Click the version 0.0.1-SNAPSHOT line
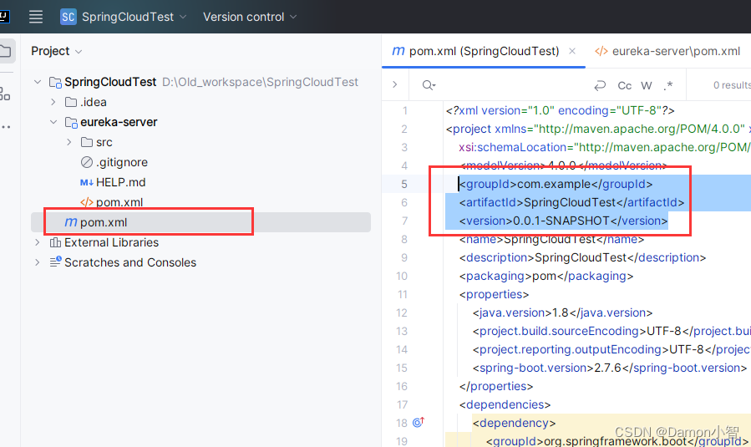Viewport: 751px width, 447px height. 563,221
